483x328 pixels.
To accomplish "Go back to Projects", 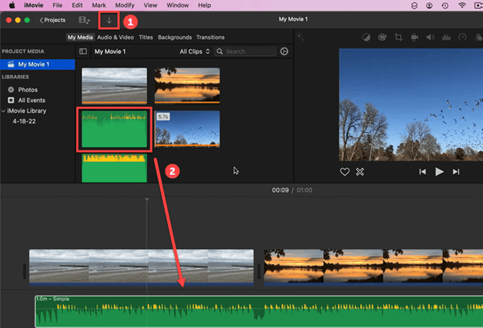I will click(52, 20).
